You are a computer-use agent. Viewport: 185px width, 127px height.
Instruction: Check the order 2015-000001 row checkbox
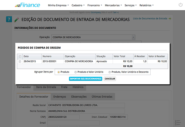(20, 61)
